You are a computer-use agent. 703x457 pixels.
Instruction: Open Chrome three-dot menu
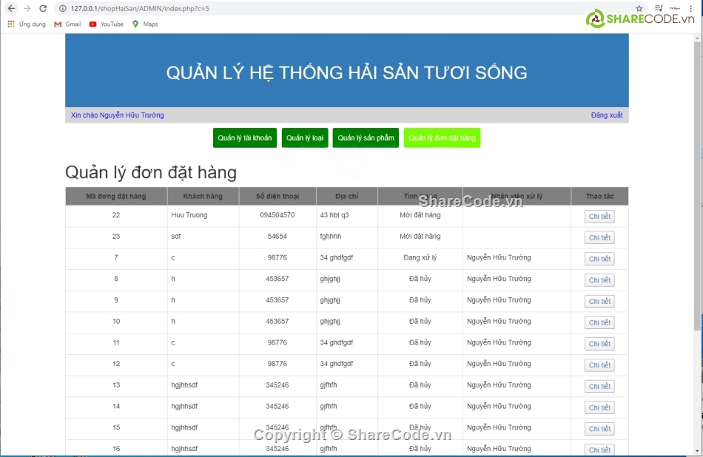click(691, 9)
